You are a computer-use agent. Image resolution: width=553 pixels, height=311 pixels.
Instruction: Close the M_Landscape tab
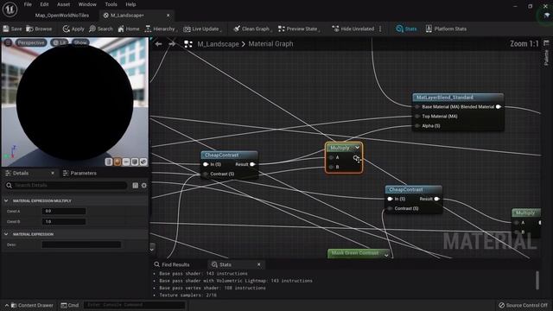pyautogui.click(x=168, y=16)
